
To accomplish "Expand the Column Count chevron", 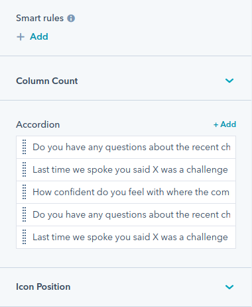I will (x=229, y=81).
